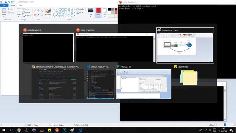The image size is (236, 133).
Task: Open the Rotate dropdown
Action: point(27,16)
